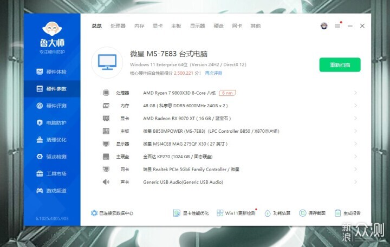This screenshot has width=390, height=247.
Task: Expand the 显示器 row chevron
Action: [x=356, y=144]
